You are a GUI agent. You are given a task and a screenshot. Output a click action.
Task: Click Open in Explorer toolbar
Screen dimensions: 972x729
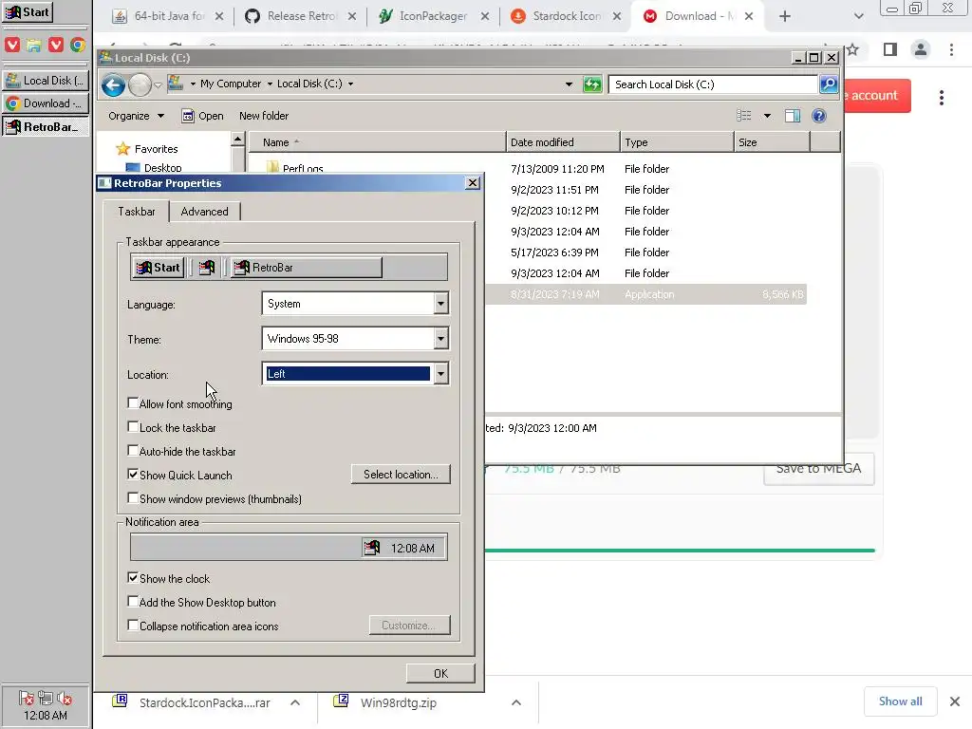tap(203, 116)
